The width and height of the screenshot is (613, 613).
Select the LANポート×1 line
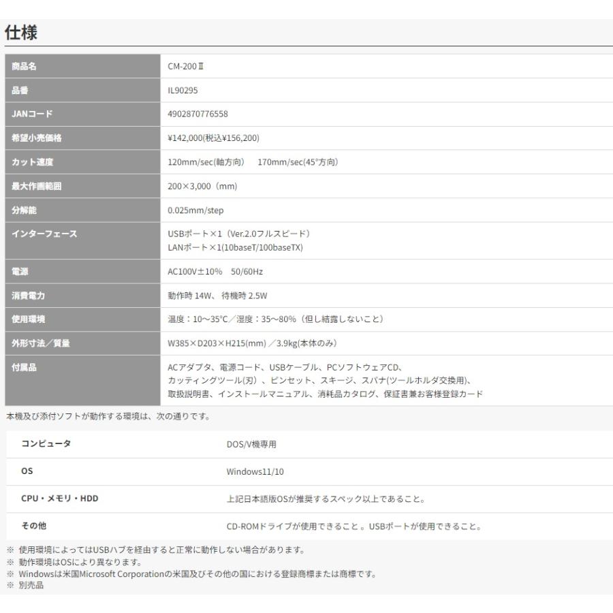(x=236, y=247)
